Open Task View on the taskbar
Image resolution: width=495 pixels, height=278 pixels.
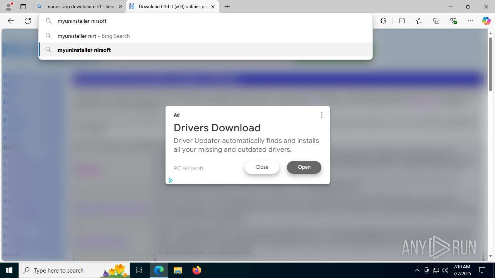139,270
